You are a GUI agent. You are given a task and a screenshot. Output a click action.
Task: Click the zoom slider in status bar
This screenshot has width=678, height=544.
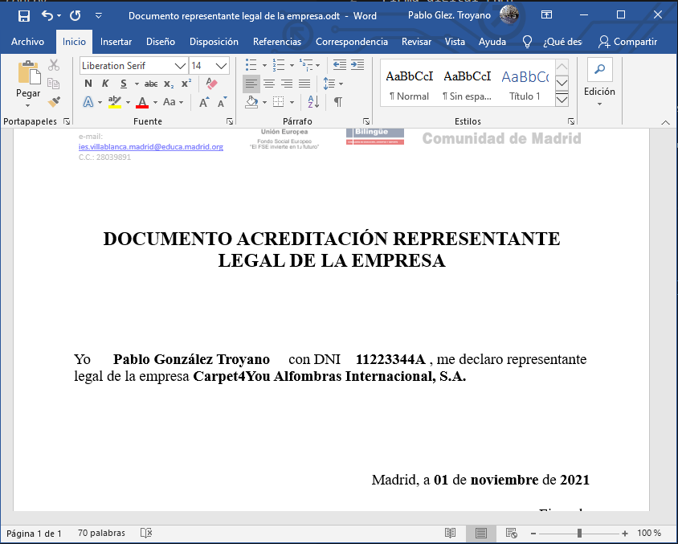coord(579,533)
